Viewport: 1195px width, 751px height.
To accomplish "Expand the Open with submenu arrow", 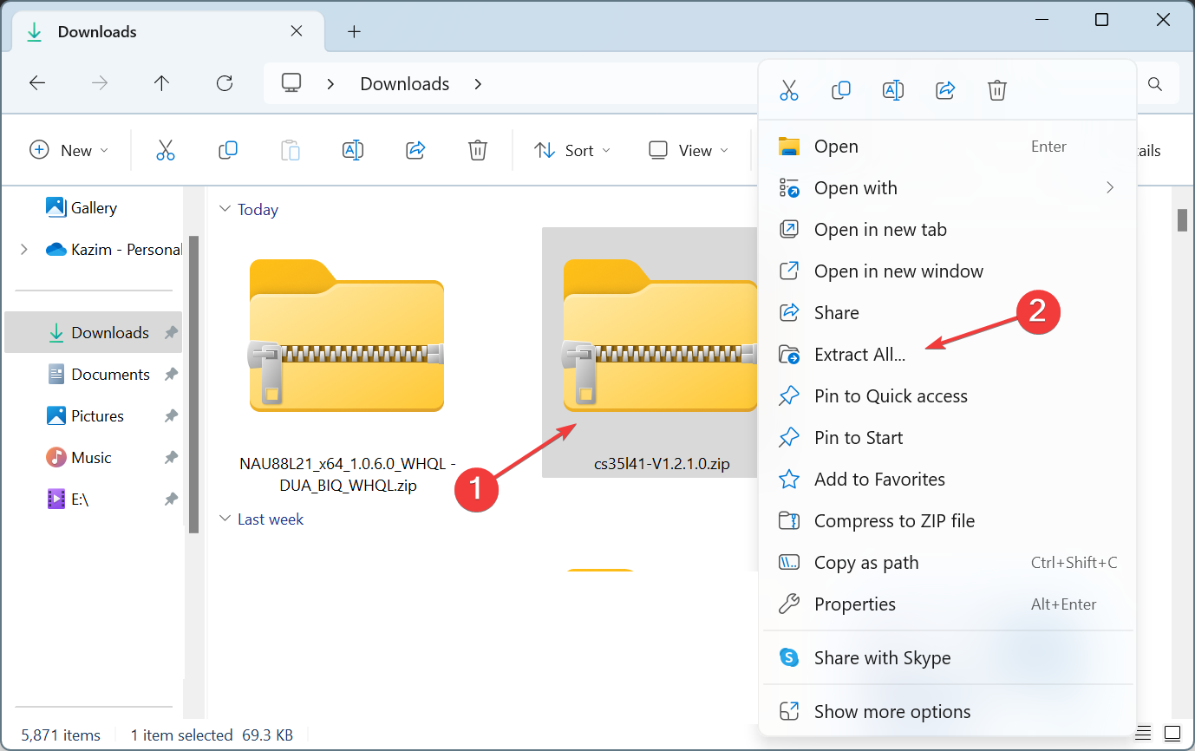I will [1110, 187].
